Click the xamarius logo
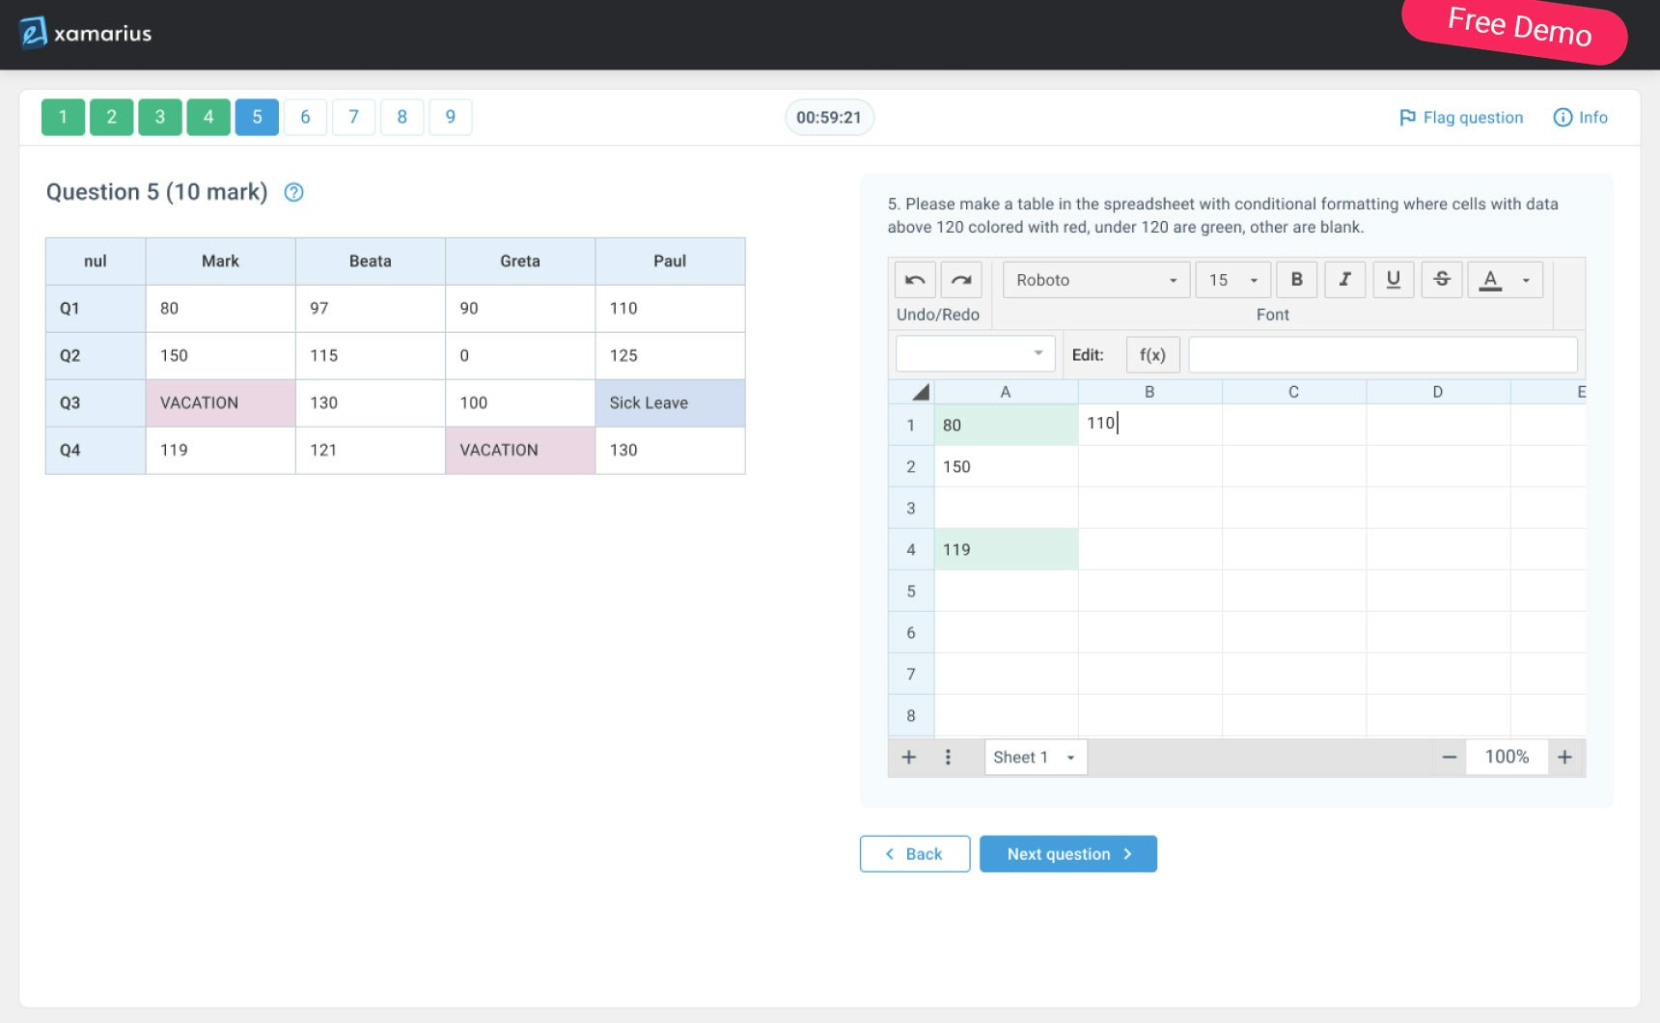This screenshot has height=1023, width=1660. click(85, 33)
